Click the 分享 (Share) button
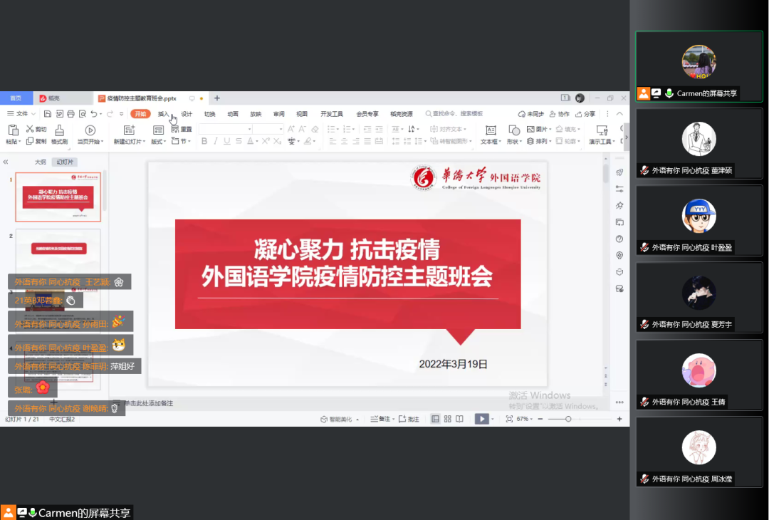The width and height of the screenshot is (769, 520). (x=587, y=114)
